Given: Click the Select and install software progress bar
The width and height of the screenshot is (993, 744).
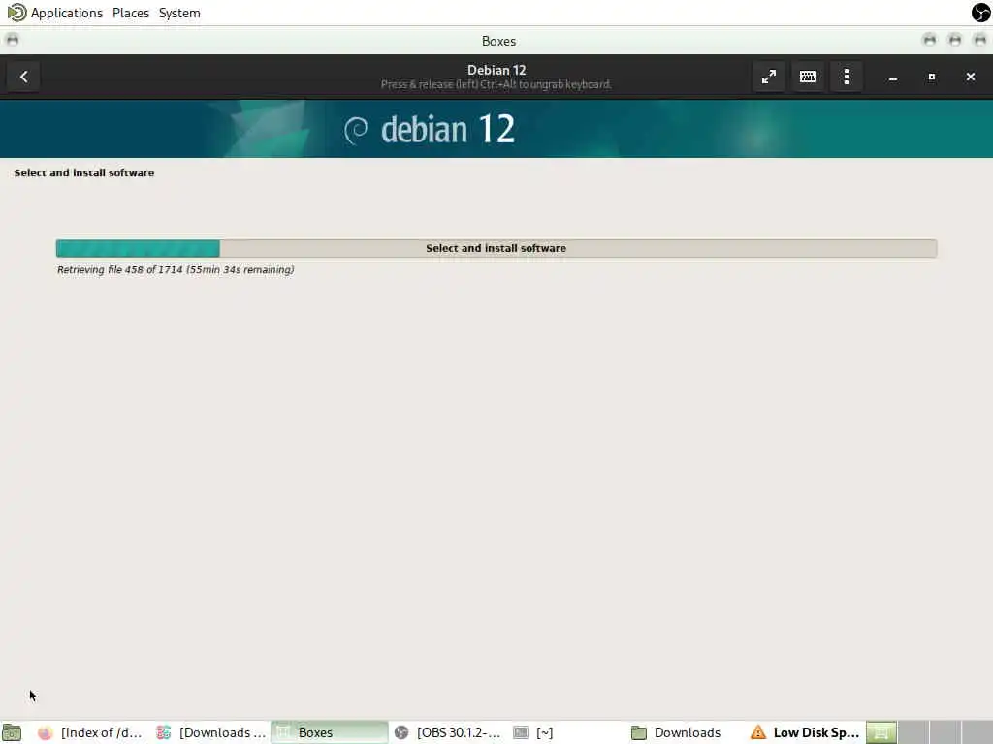Looking at the screenshot, I should click(x=496, y=248).
